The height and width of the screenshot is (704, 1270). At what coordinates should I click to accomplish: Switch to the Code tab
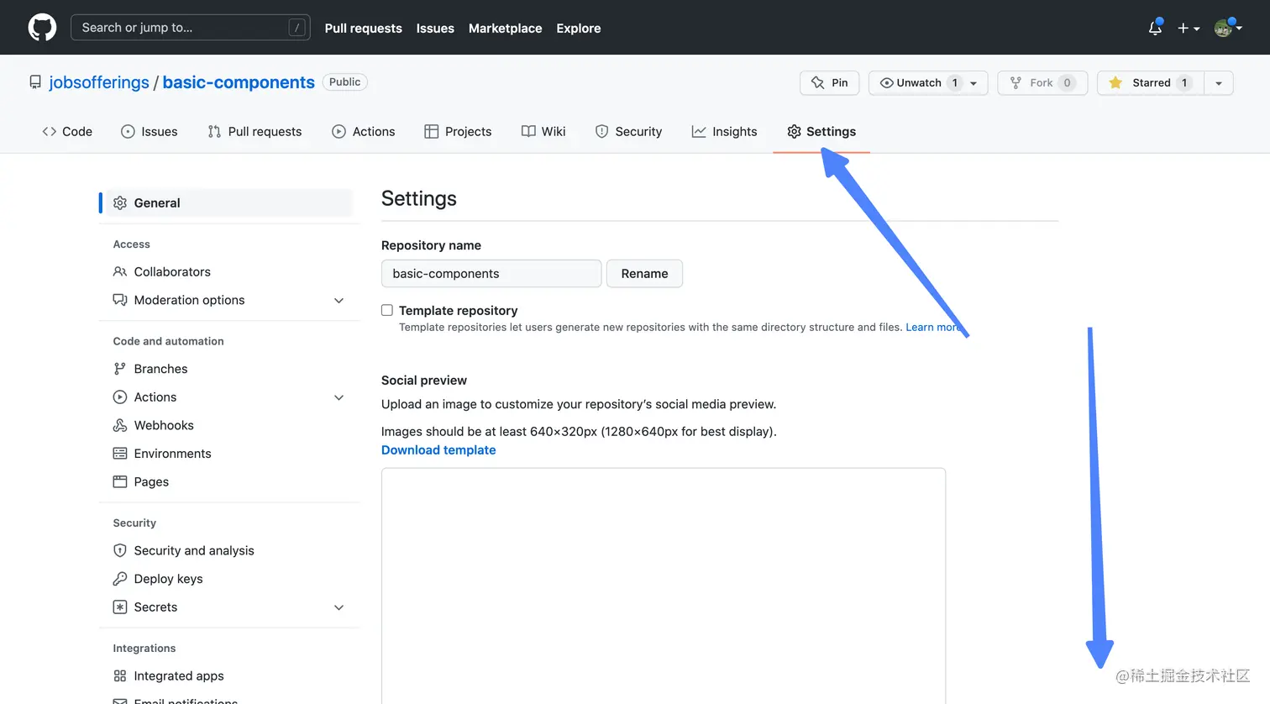coord(67,131)
